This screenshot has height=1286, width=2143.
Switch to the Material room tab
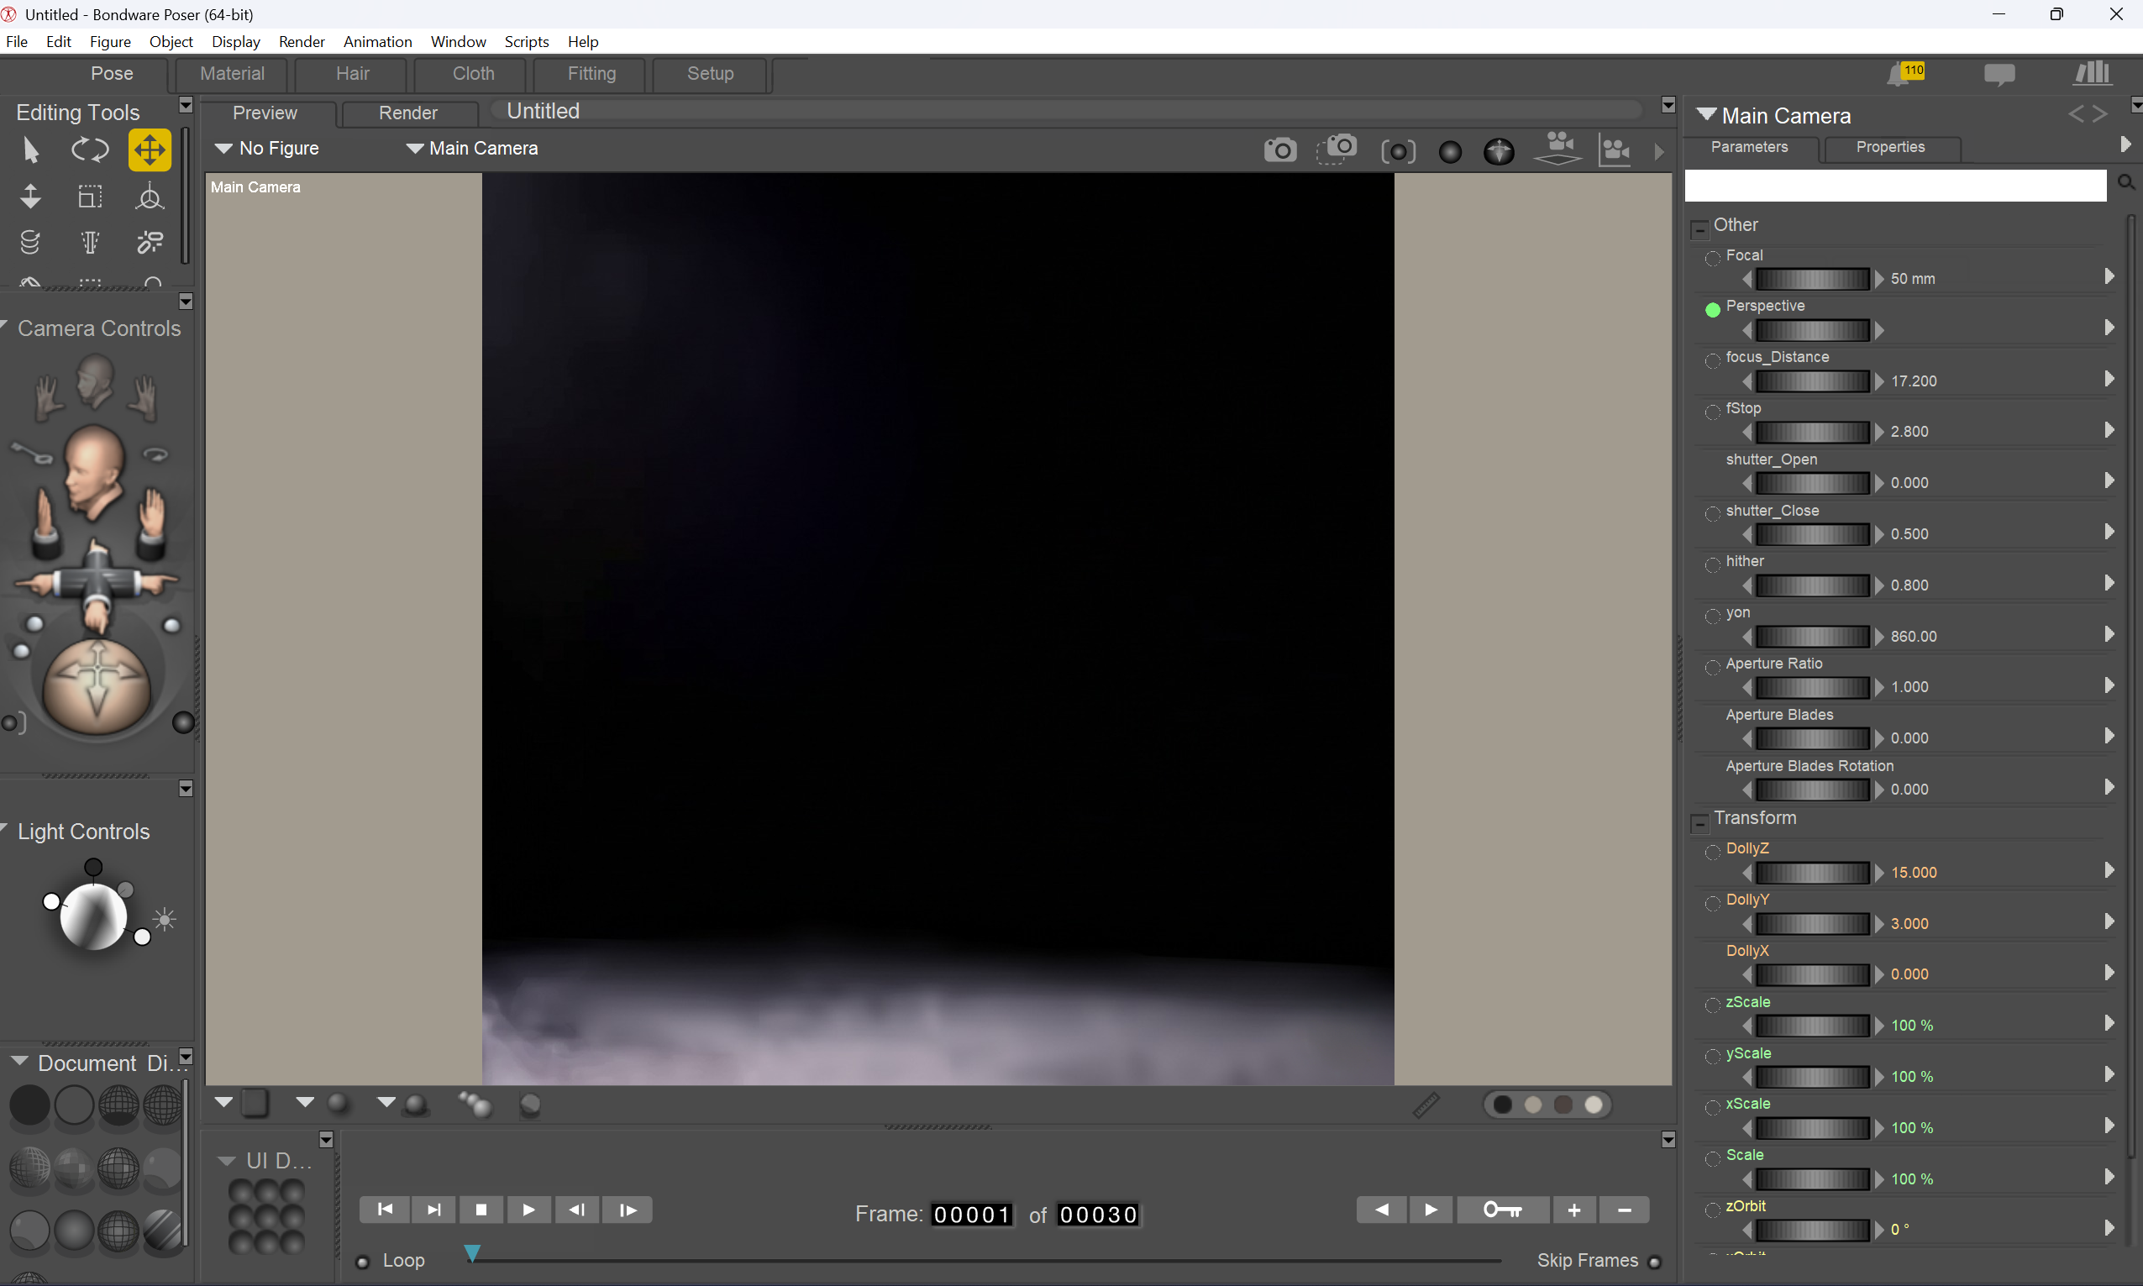tap(232, 74)
